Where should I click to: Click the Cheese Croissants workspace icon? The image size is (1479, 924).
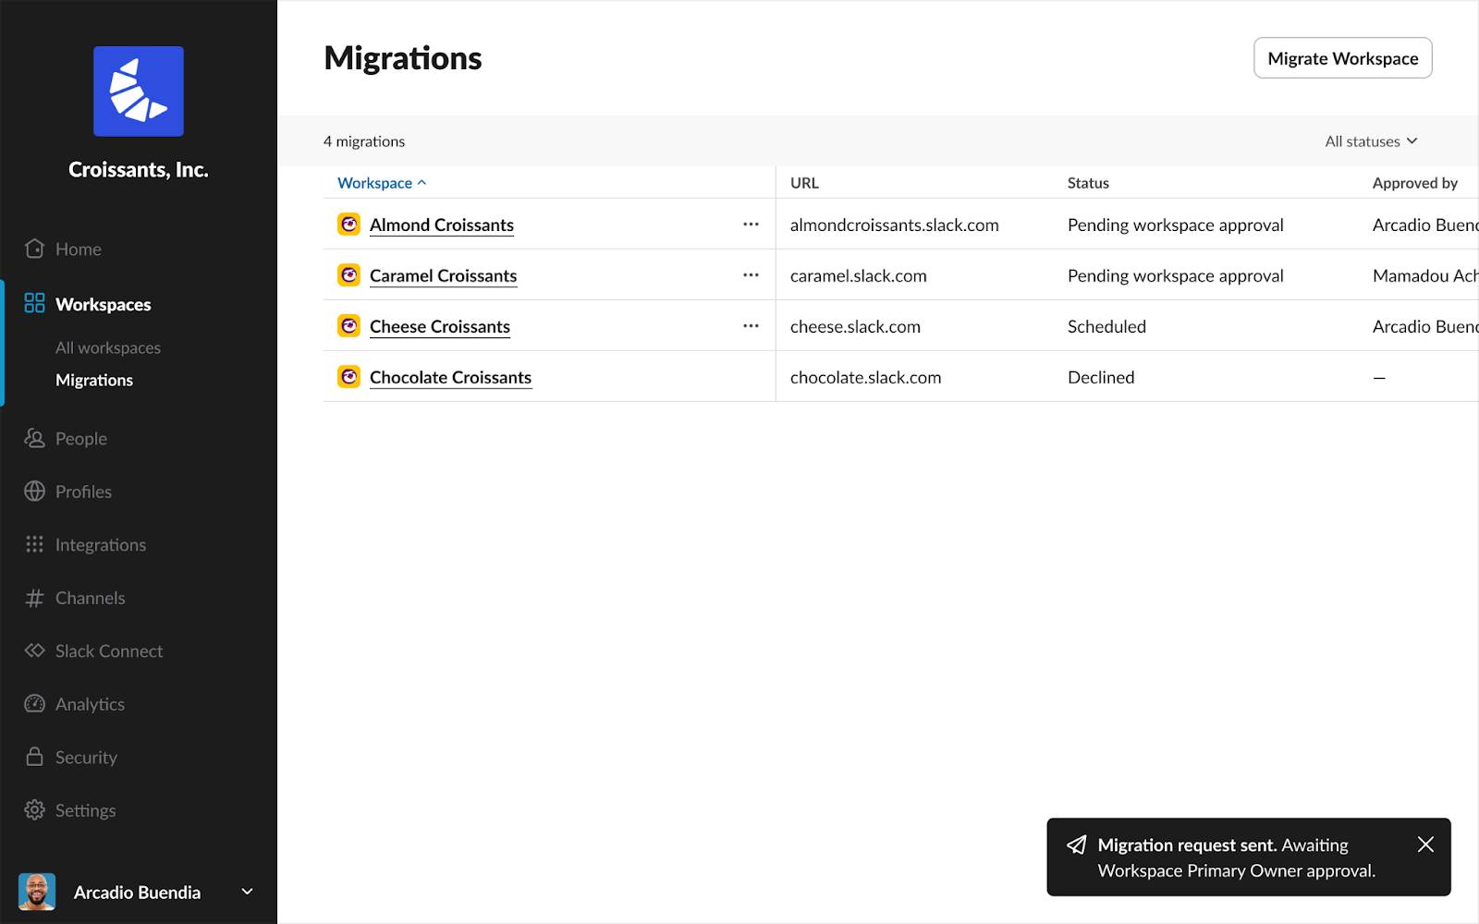tap(348, 326)
